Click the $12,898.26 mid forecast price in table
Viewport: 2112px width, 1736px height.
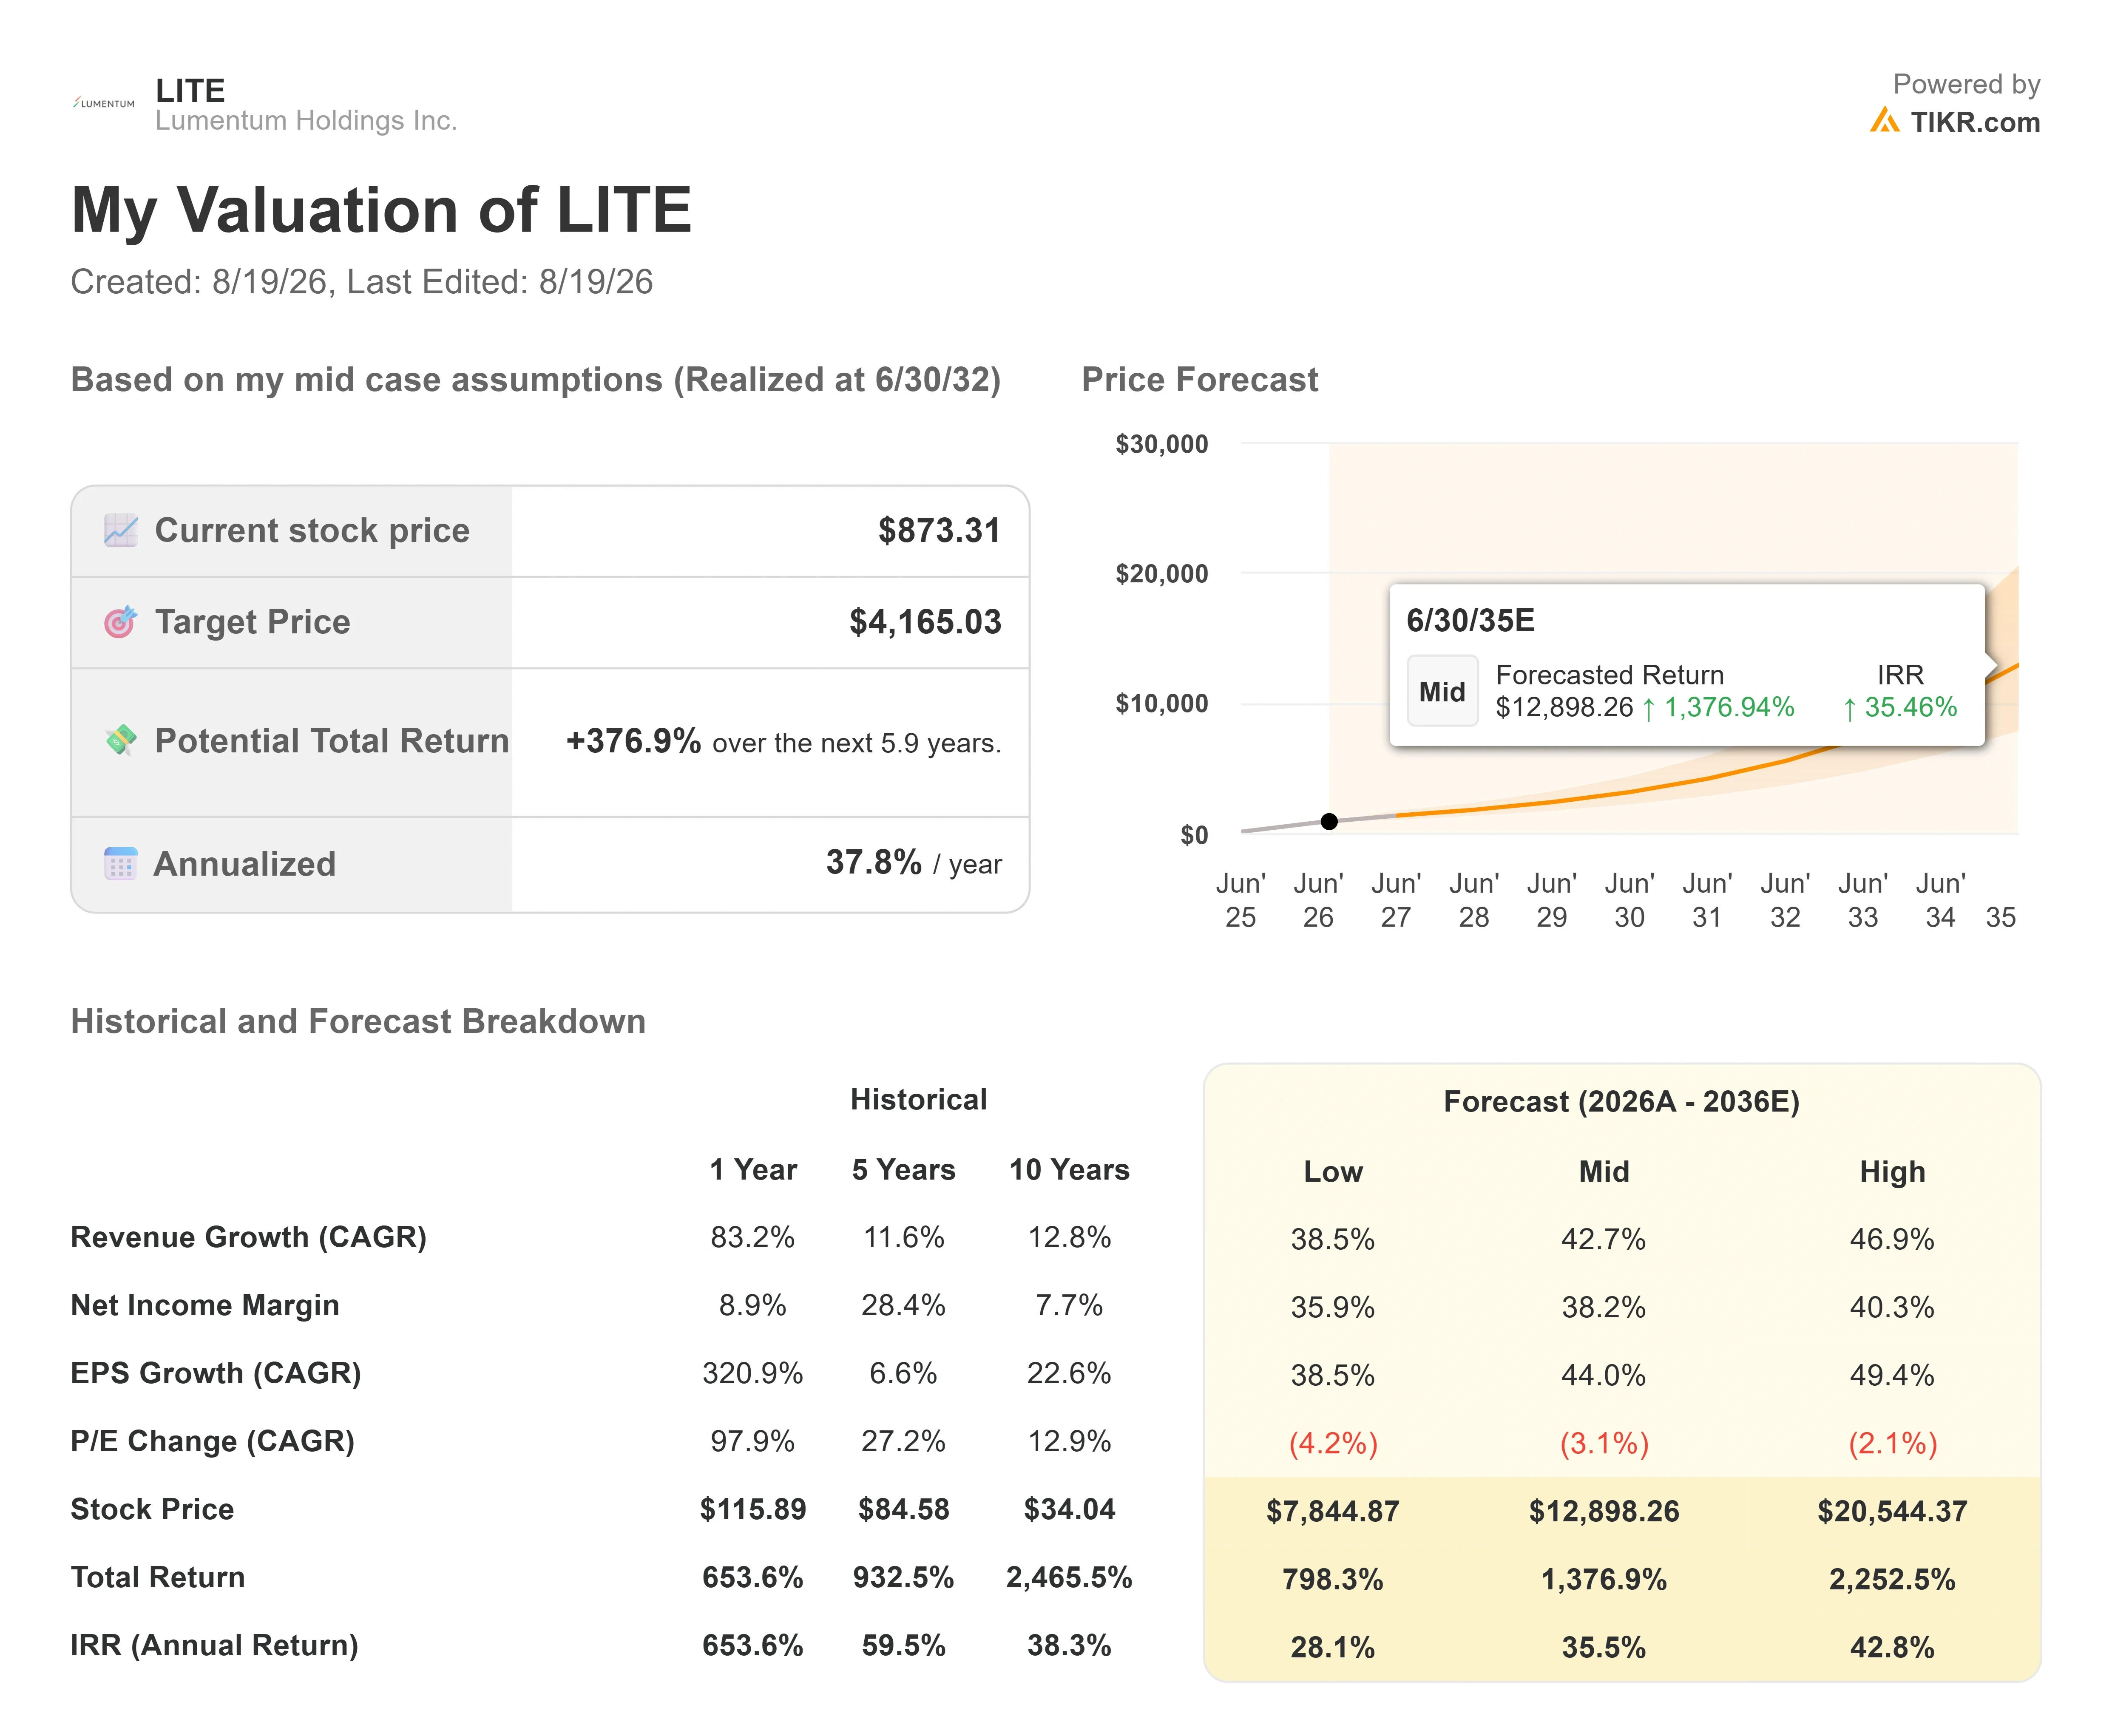click(x=1604, y=1512)
